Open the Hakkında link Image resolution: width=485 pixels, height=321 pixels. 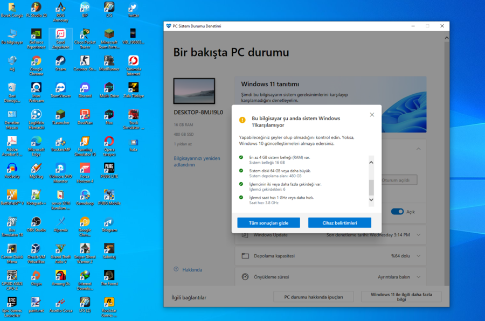click(x=192, y=270)
